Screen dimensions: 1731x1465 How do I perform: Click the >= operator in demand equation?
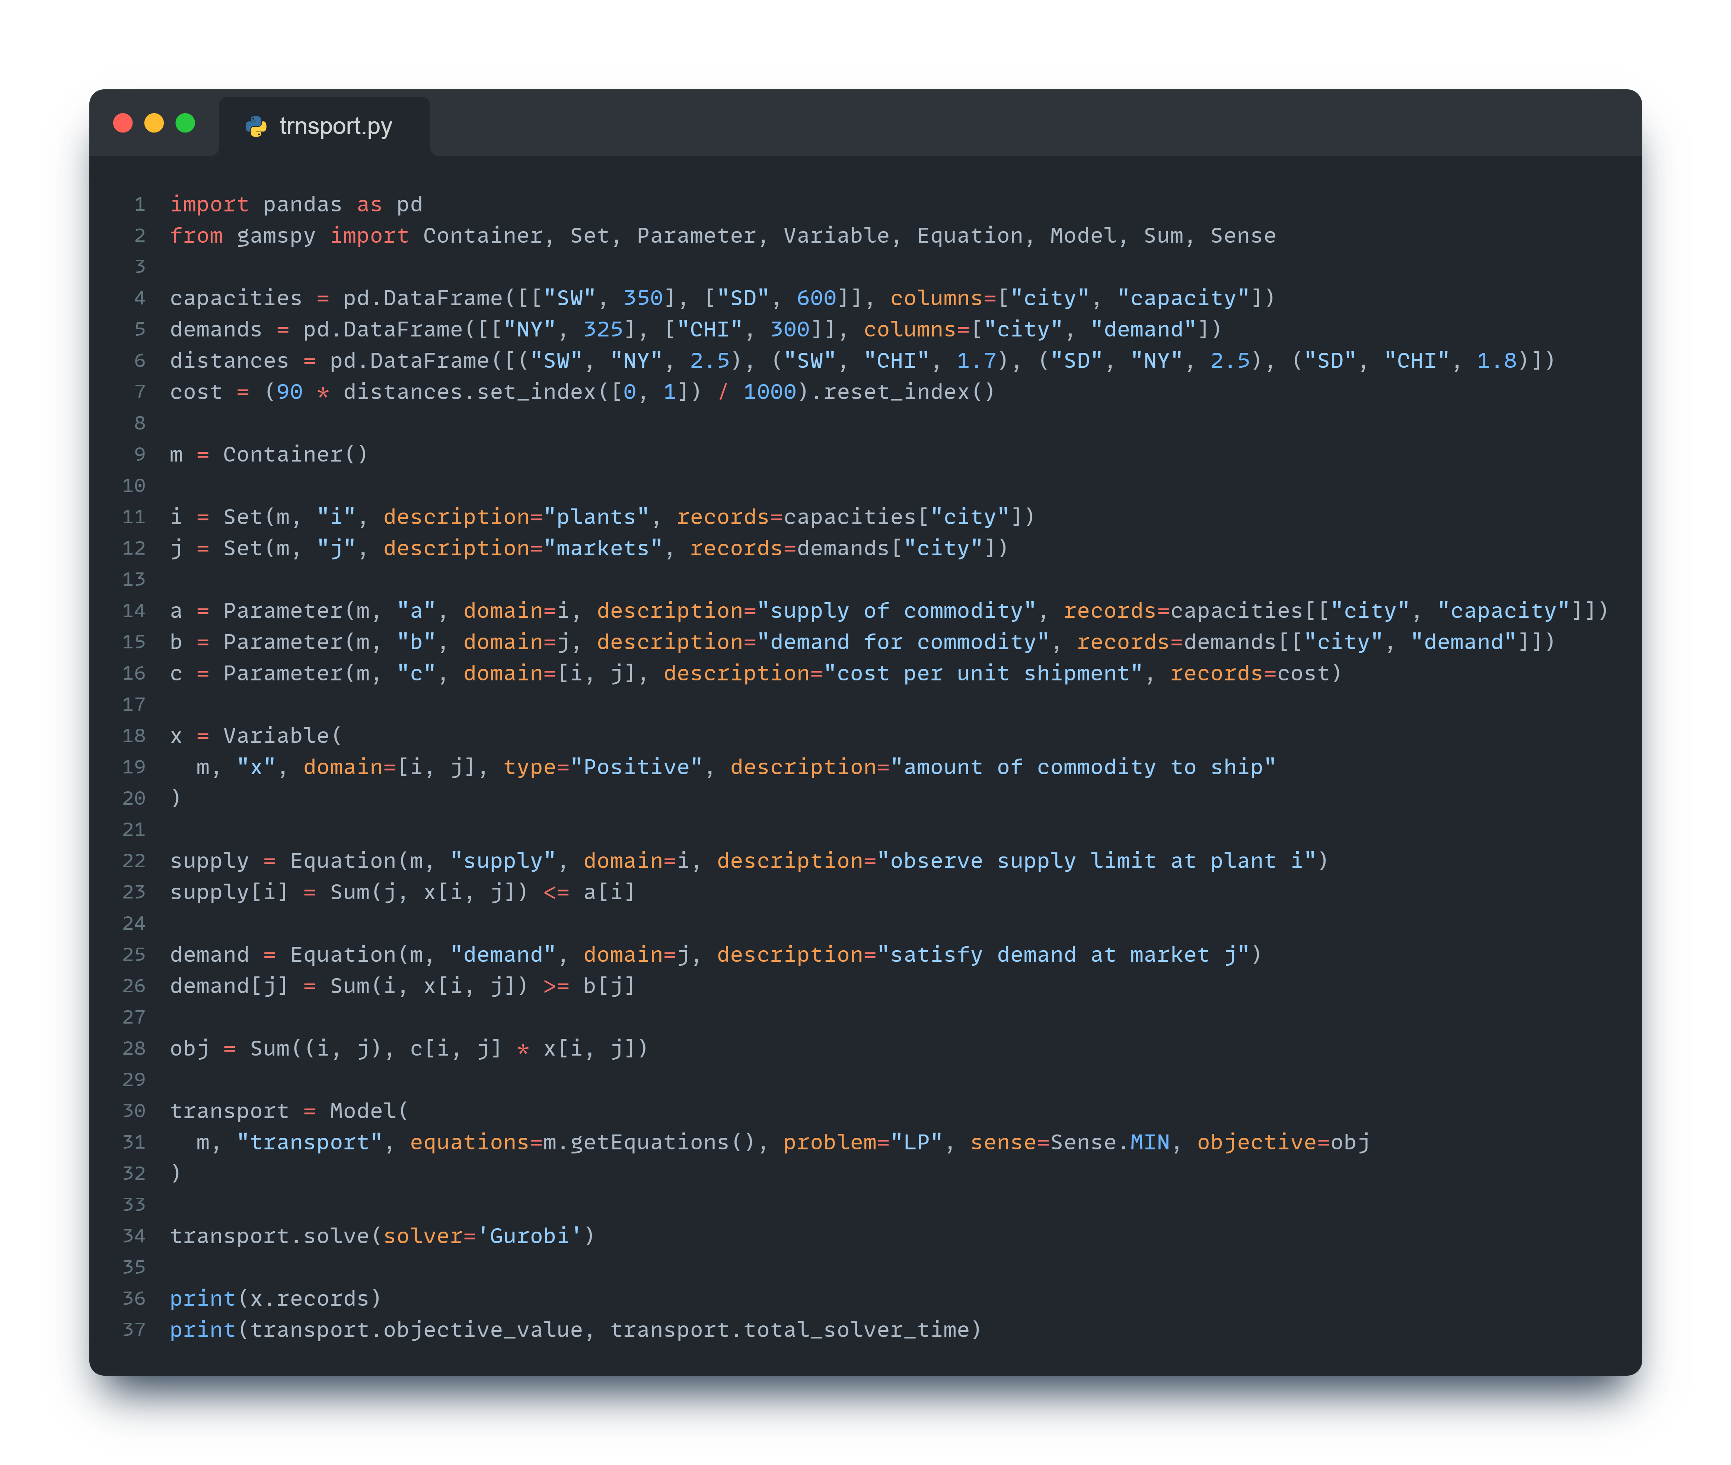(x=556, y=986)
